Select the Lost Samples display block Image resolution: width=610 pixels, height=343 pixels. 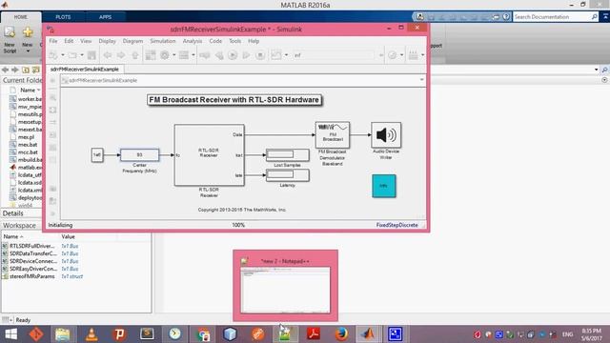coord(288,154)
